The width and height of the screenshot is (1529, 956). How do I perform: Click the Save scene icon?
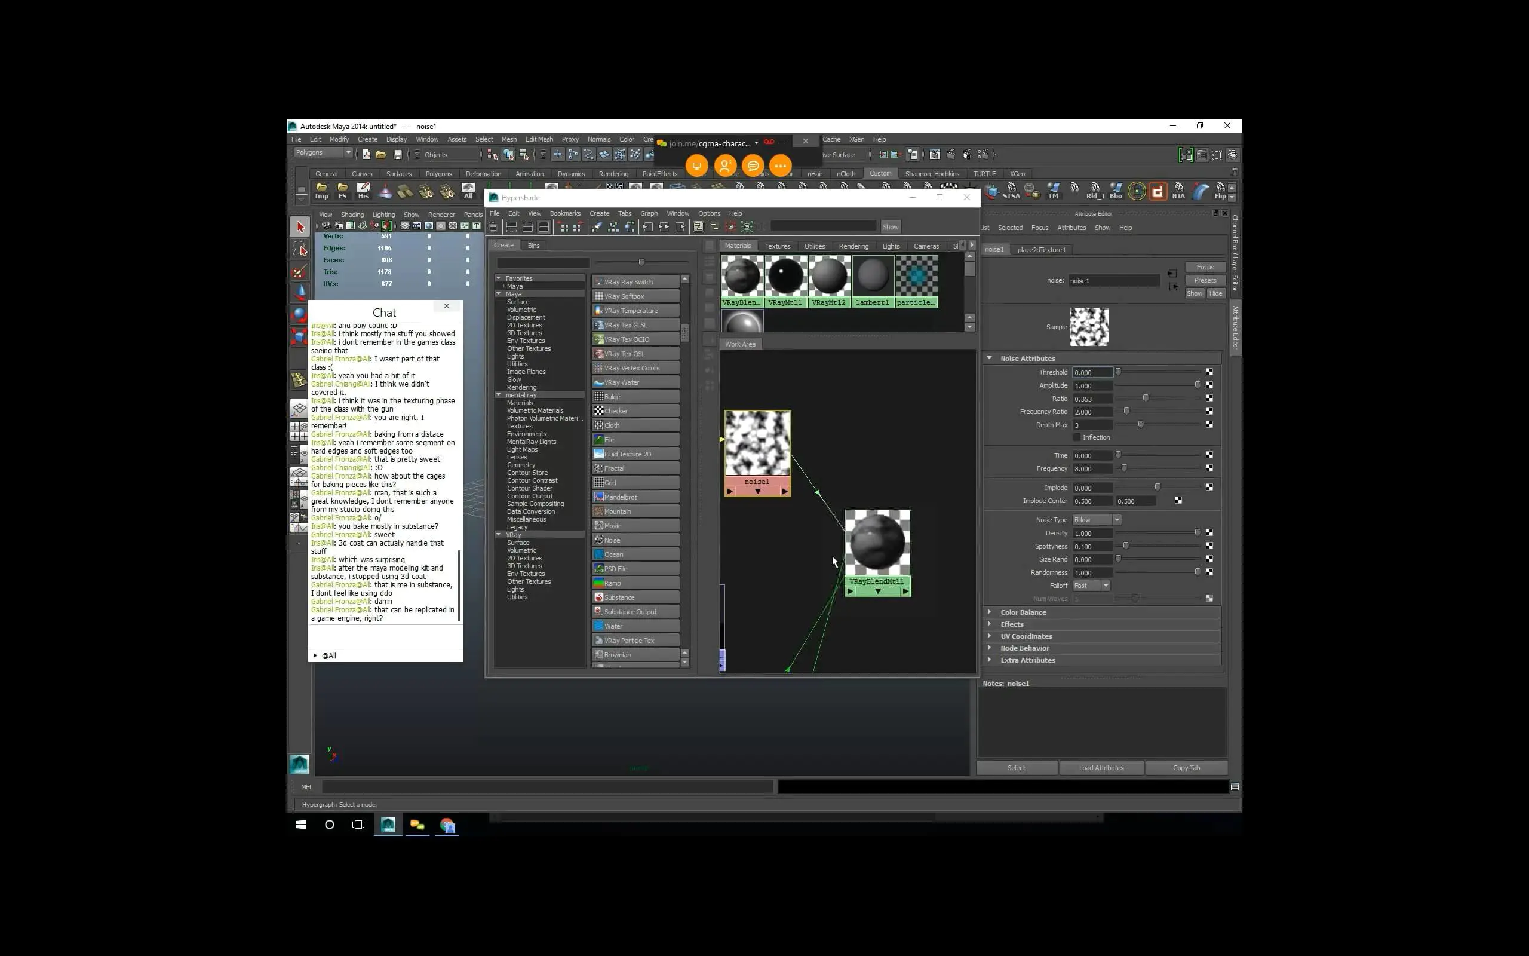(397, 154)
